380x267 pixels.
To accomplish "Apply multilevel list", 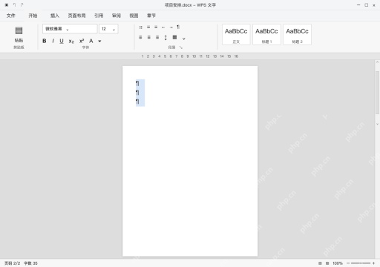I will coord(156,27).
